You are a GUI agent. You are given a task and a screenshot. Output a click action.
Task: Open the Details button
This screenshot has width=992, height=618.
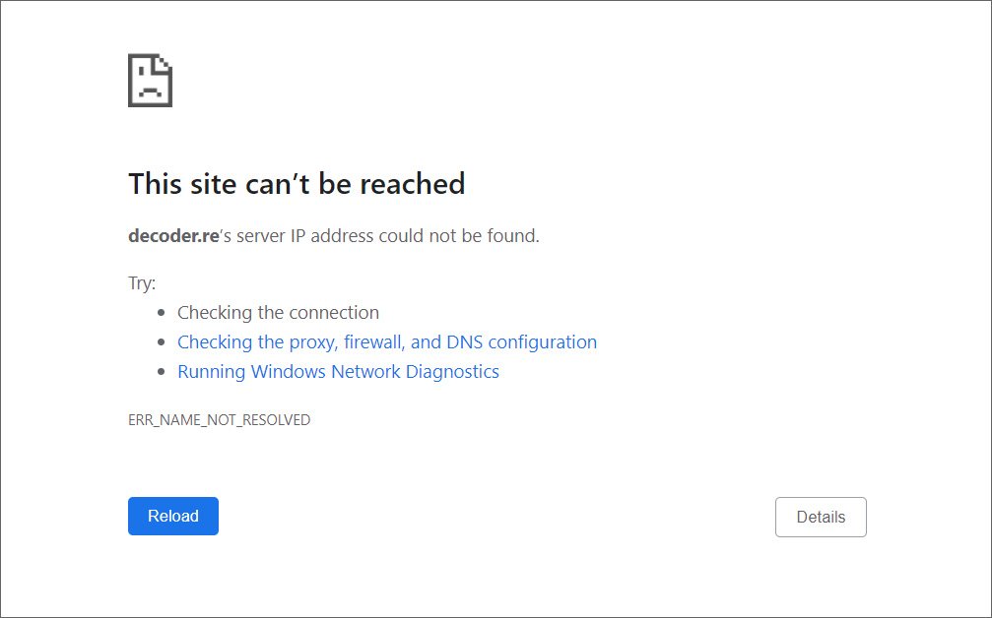(821, 517)
